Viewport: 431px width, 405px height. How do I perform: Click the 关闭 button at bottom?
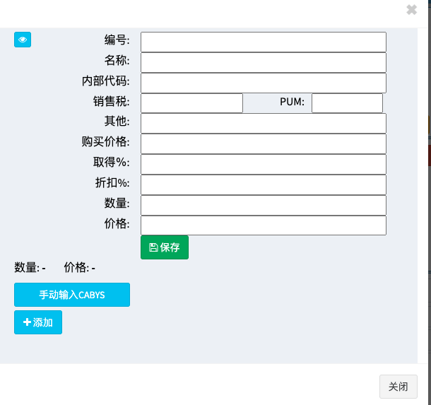[x=398, y=387]
